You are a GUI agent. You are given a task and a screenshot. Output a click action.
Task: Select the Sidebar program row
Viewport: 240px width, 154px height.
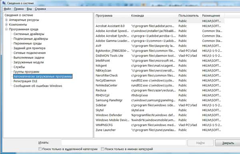(x=160, y=105)
